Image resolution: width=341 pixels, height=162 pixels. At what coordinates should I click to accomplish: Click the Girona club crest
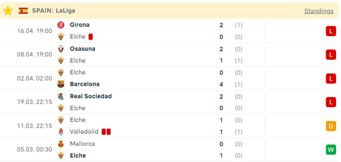point(61,25)
